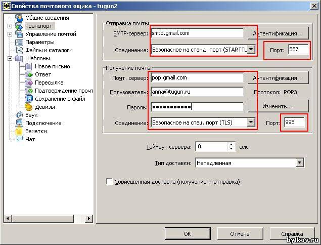Screen dimensions: 321x245
Task: Click the Параметры icon
Action: [19, 42]
